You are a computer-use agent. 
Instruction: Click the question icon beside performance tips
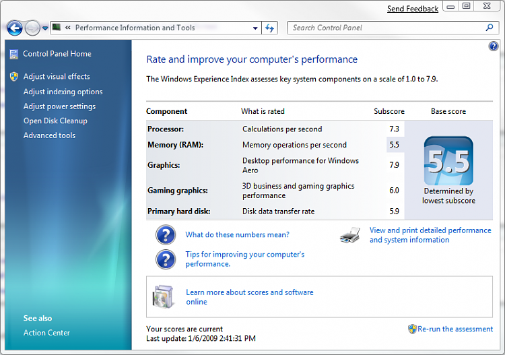166,259
